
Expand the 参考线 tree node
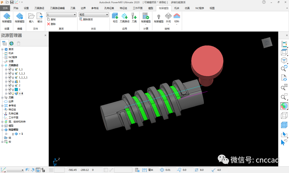click(x=2, y=105)
